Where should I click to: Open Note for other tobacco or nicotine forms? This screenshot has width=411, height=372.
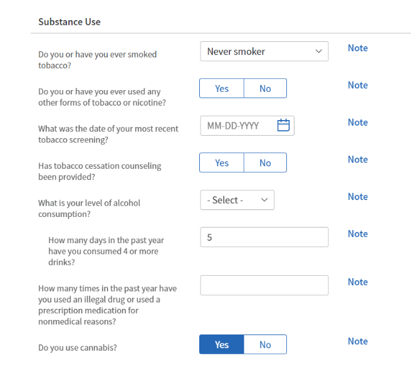[358, 85]
